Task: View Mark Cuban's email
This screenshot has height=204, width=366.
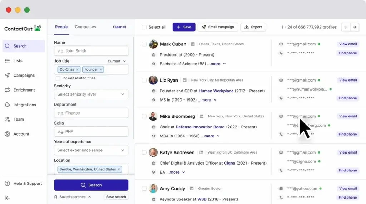Action: (x=348, y=44)
